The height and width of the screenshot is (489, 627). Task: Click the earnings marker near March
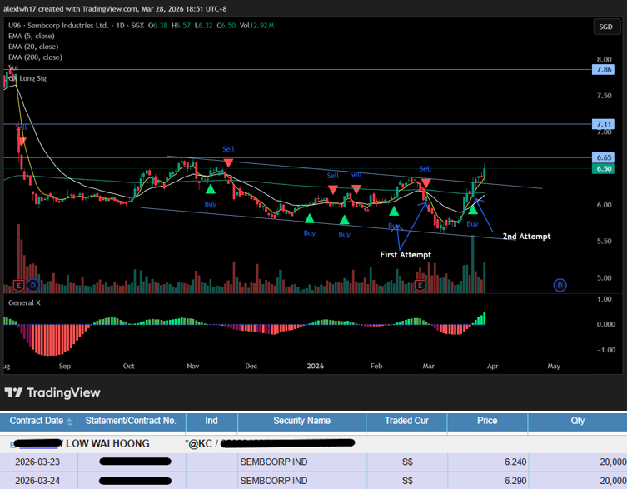pos(420,285)
